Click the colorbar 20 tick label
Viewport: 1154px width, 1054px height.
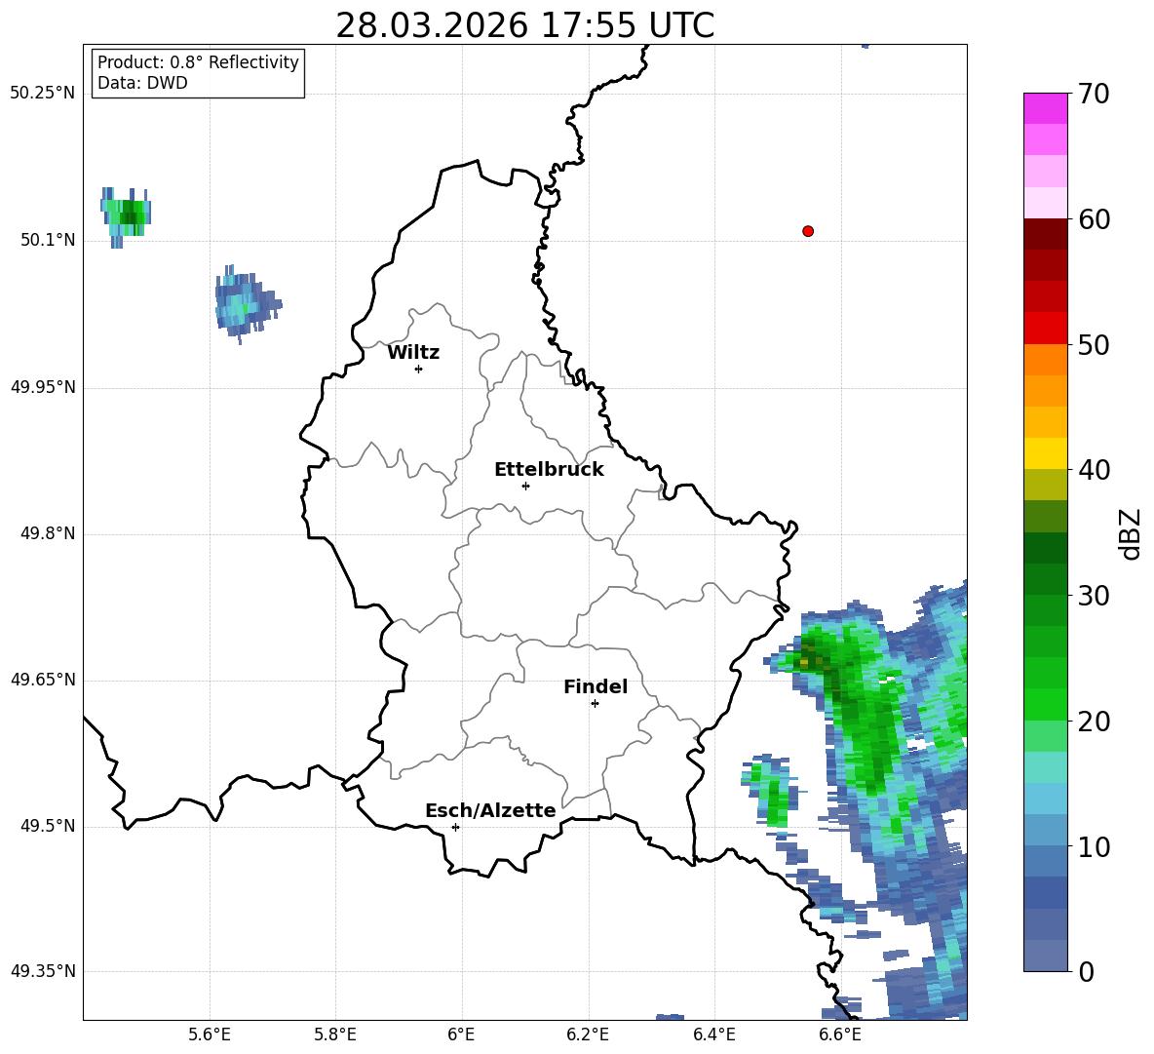1094,721
